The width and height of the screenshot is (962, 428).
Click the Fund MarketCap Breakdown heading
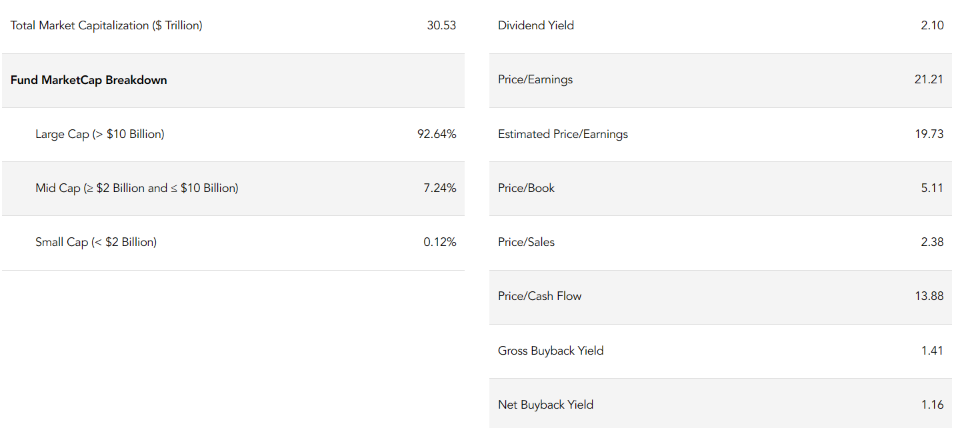click(89, 80)
